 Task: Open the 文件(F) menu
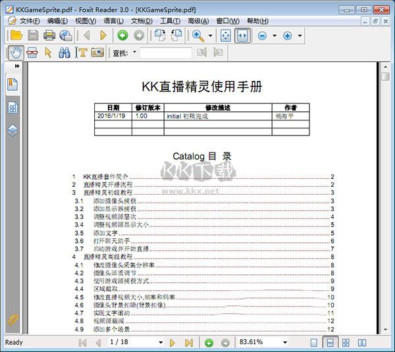[x=30, y=21]
